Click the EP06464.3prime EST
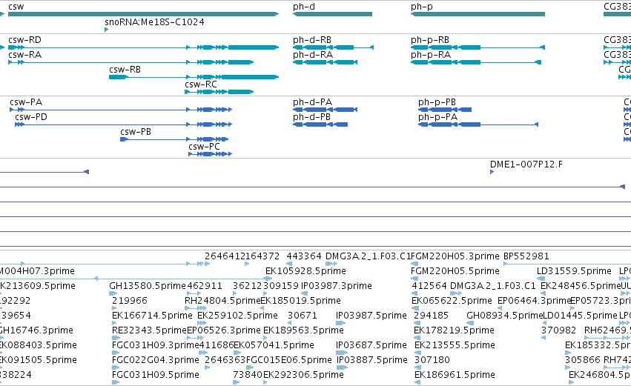The width and height of the screenshot is (631, 386). [534, 301]
